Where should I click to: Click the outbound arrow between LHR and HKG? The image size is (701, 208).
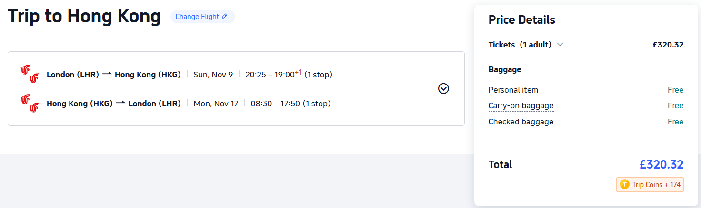click(107, 74)
